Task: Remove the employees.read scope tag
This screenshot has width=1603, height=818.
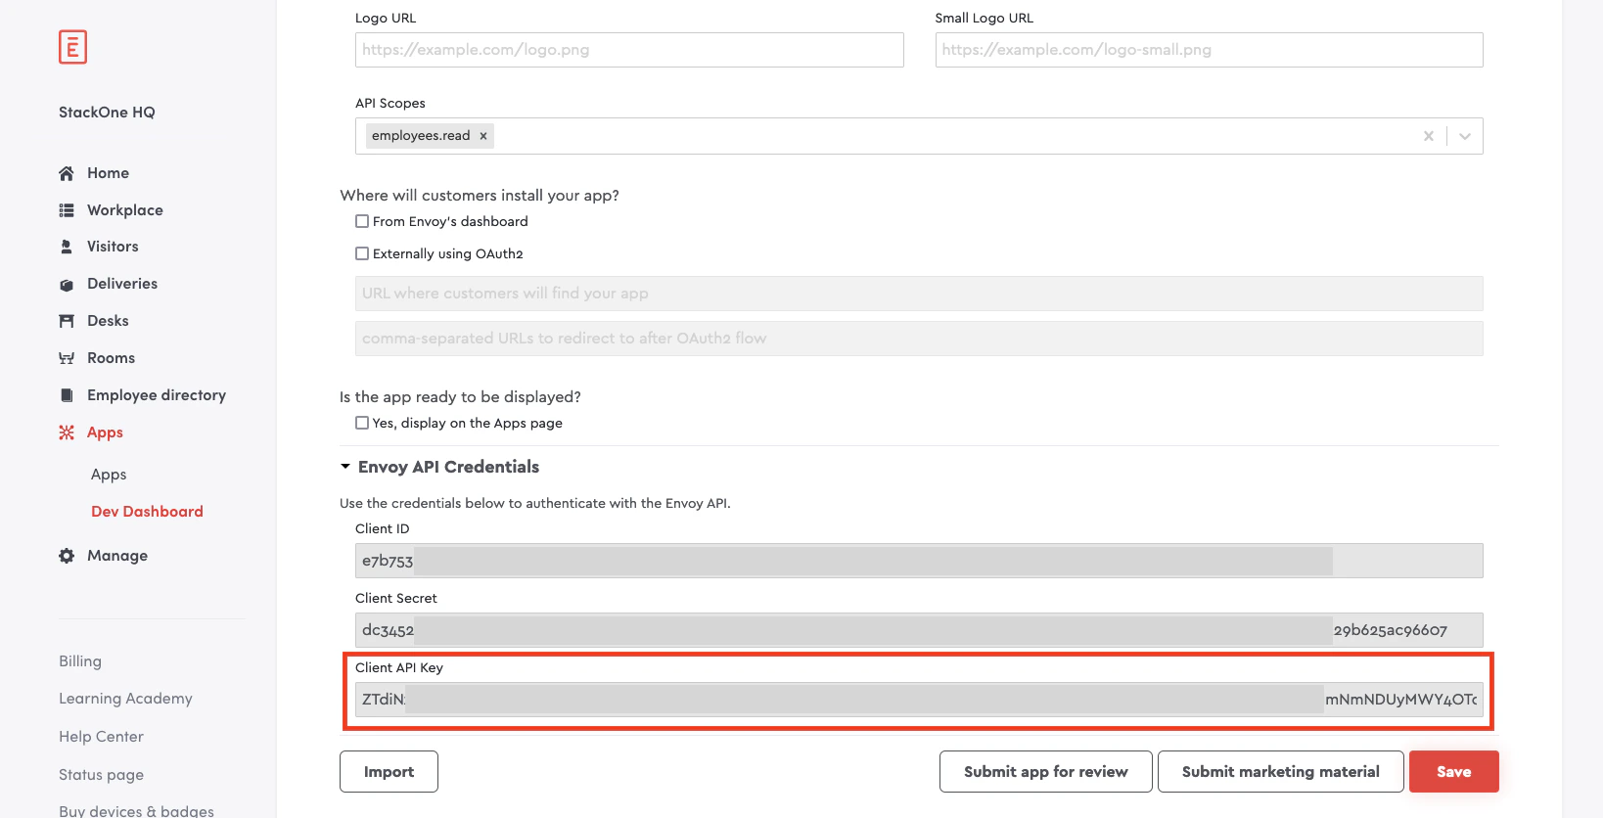Action: 483,136
